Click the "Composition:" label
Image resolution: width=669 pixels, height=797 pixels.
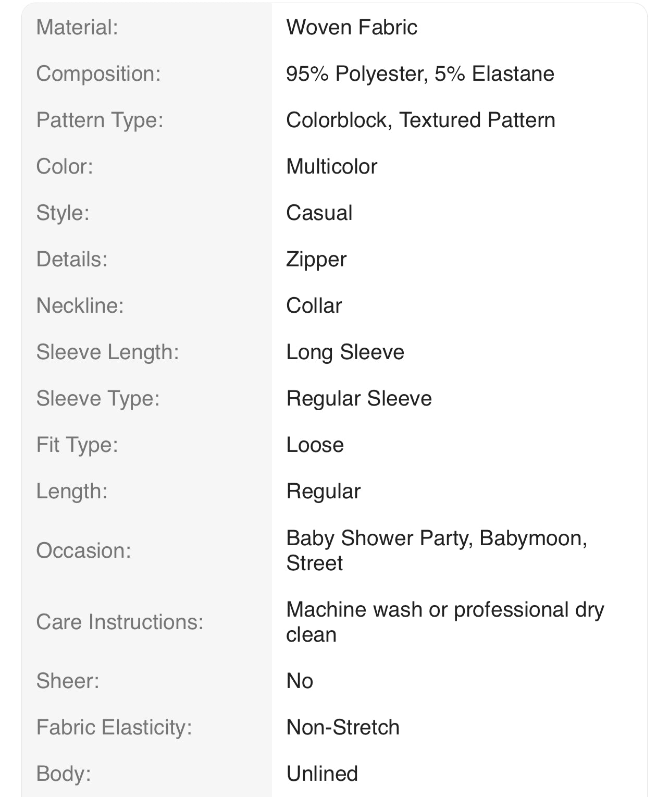click(x=98, y=74)
